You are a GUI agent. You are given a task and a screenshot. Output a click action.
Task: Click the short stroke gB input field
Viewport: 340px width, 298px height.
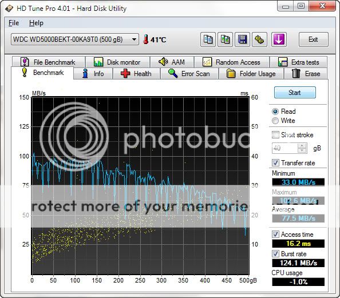284,148
